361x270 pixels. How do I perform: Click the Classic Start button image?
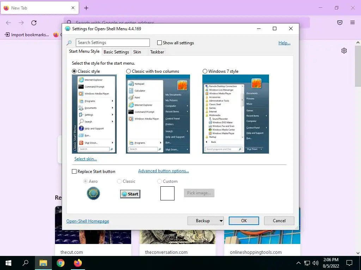[130, 194]
